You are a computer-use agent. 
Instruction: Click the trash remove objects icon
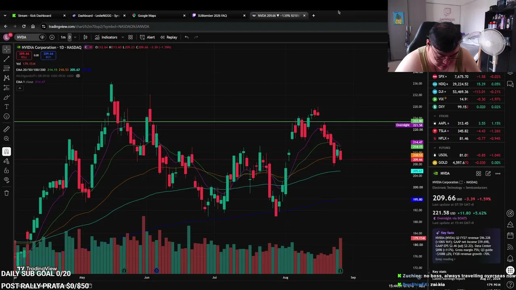tap(6, 193)
